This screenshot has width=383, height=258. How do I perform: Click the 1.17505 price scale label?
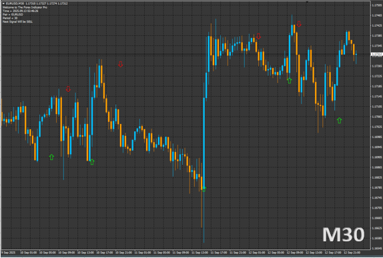point(376,5)
